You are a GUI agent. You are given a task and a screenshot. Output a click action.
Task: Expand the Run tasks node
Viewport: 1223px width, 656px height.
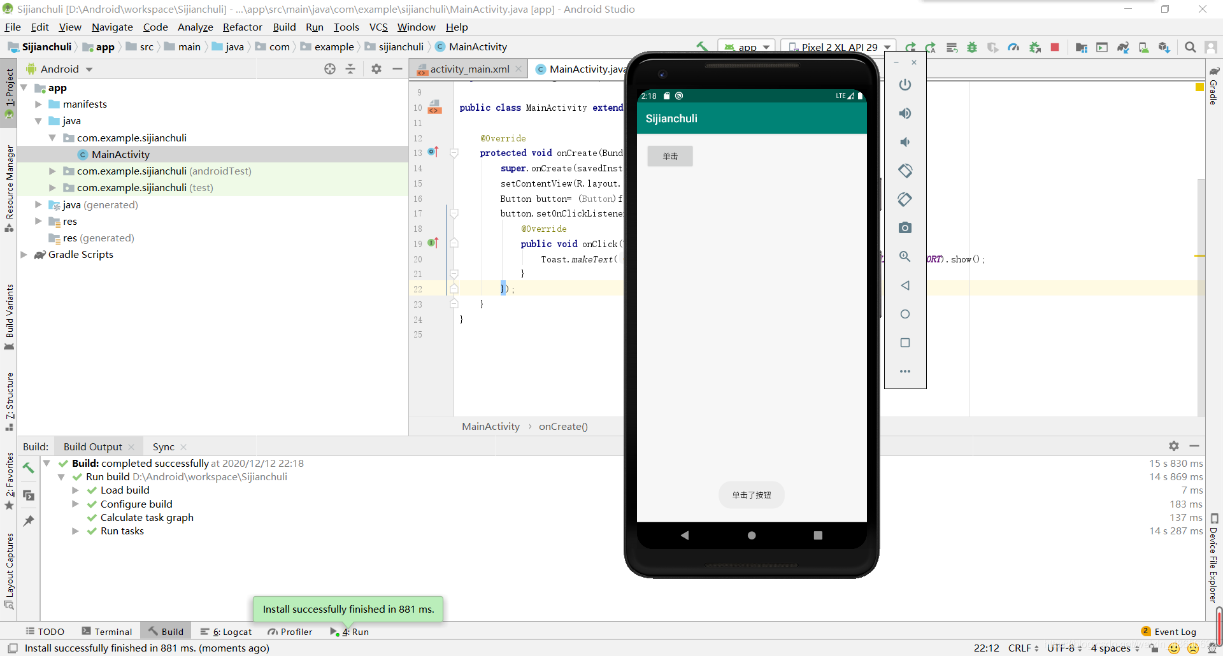coord(75,531)
